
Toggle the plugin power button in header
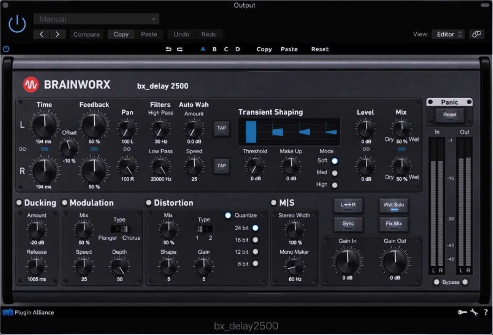point(17,24)
